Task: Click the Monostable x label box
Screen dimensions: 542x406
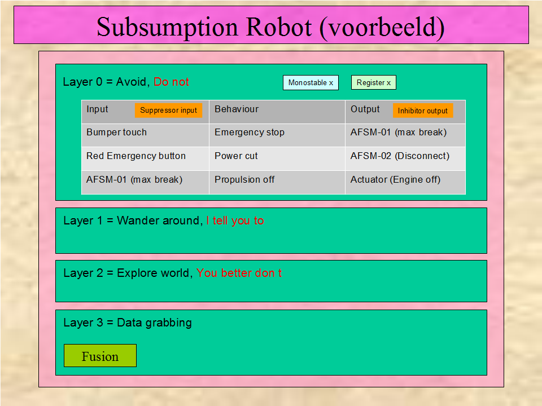Action: [311, 83]
